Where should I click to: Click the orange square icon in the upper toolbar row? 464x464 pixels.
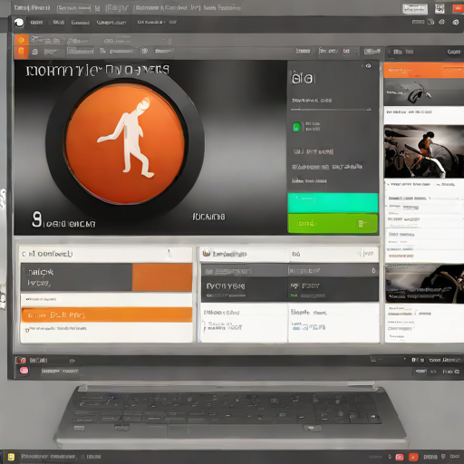(22, 40)
